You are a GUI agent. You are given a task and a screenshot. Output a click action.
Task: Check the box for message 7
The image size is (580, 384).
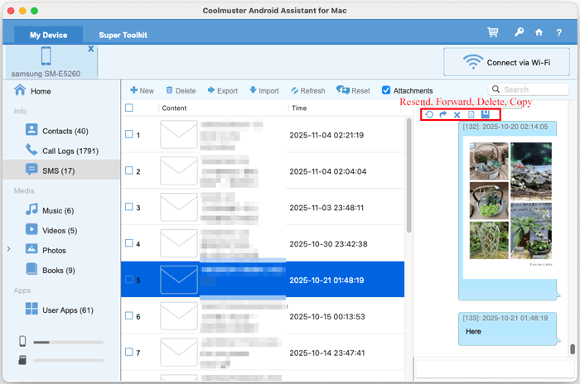(x=129, y=352)
